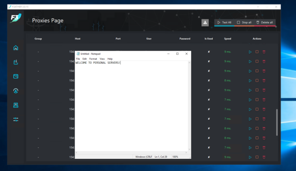
Task: Delete the proxy in the last visible row
Action: (264, 157)
